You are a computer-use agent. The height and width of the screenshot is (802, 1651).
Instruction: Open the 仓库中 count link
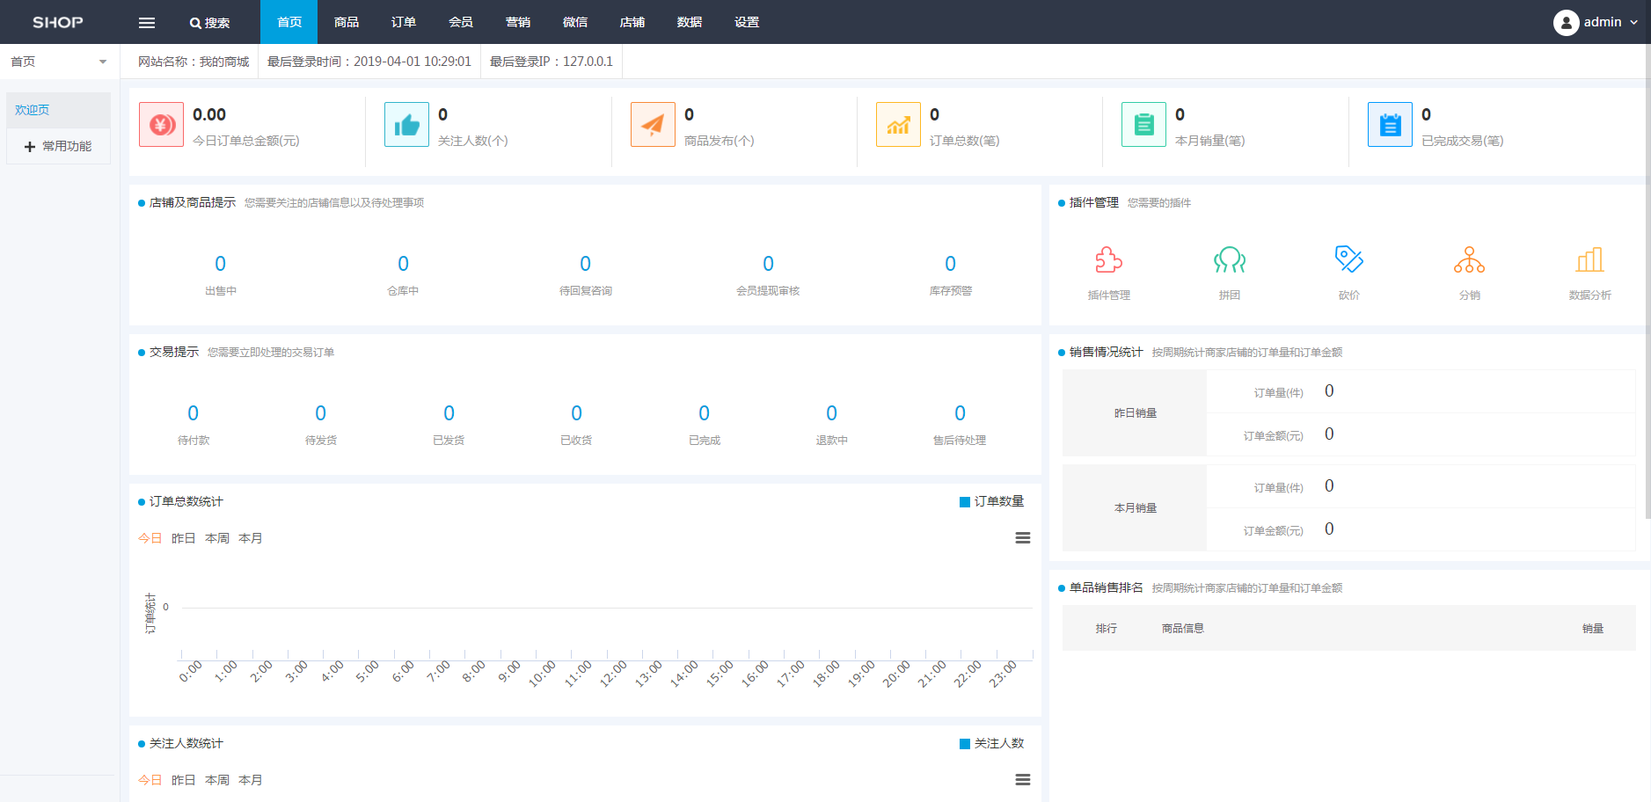(403, 264)
